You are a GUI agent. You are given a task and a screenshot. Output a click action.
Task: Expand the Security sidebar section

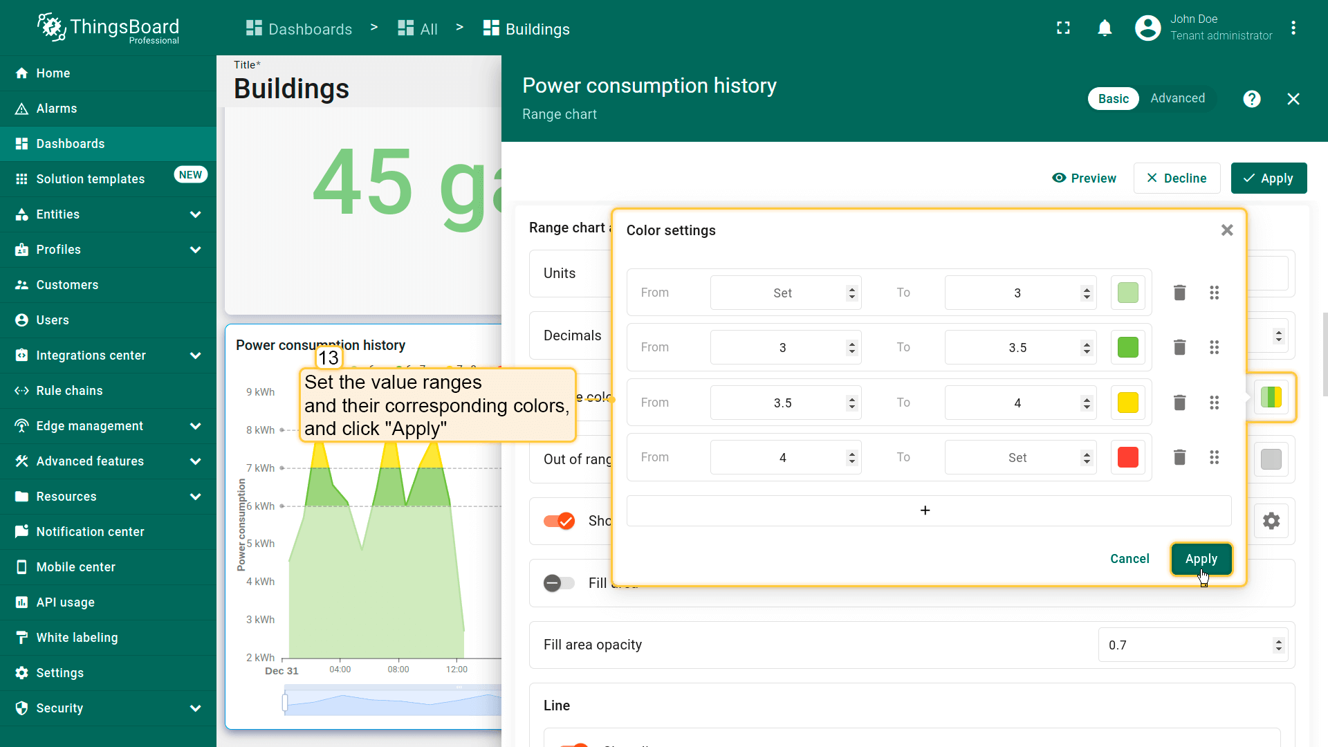click(195, 708)
